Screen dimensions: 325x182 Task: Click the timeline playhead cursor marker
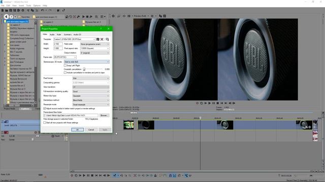coord(200,118)
